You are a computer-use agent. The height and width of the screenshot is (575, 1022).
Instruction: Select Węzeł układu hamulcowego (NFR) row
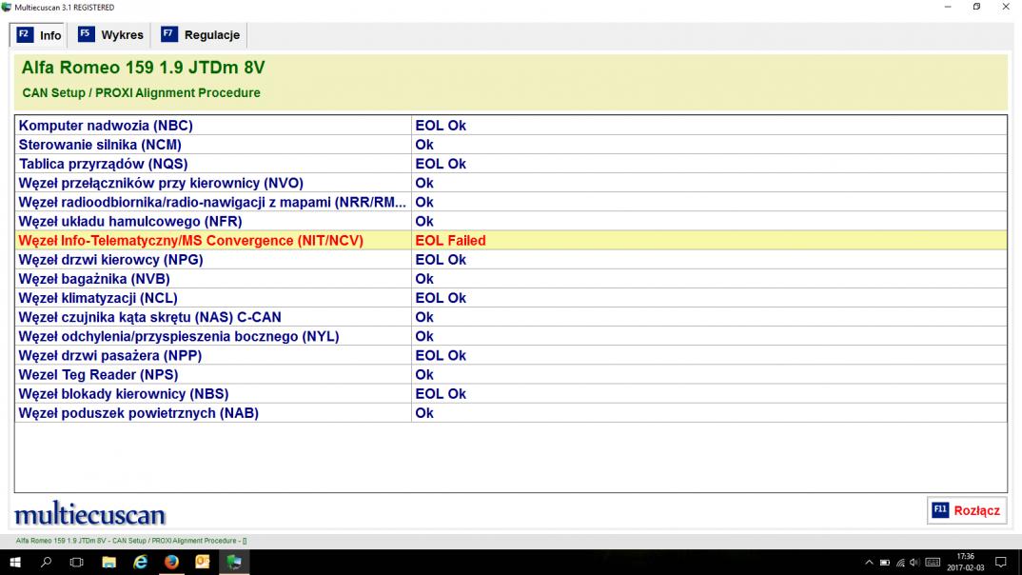point(510,221)
